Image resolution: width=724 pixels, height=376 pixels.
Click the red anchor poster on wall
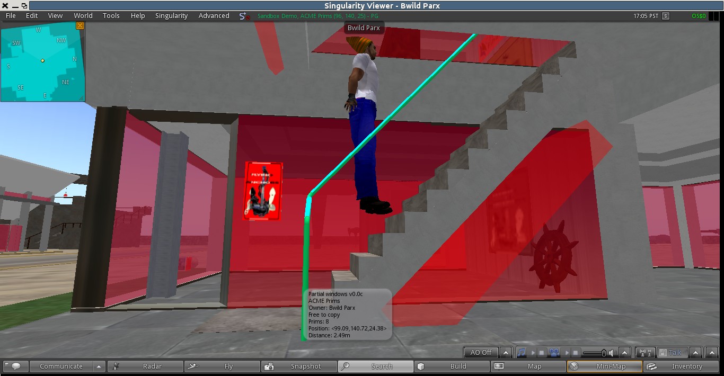click(x=263, y=191)
